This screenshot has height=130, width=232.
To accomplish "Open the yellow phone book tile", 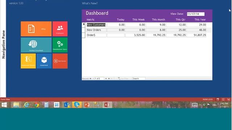I will tap(28, 61).
